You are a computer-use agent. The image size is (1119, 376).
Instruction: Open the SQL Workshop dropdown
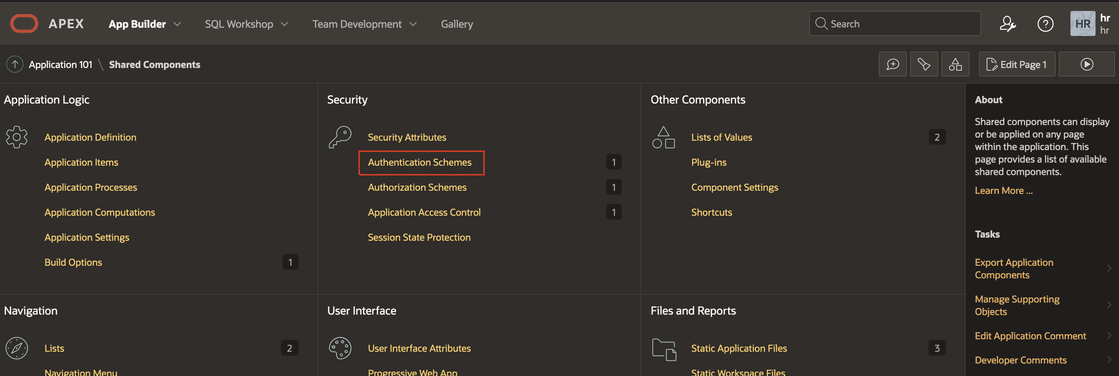click(245, 24)
